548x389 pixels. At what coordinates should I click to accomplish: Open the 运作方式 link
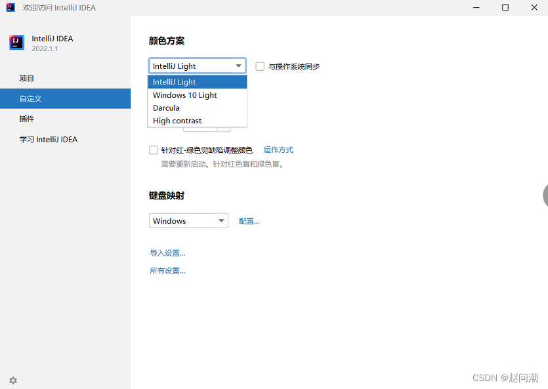(278, 150)
